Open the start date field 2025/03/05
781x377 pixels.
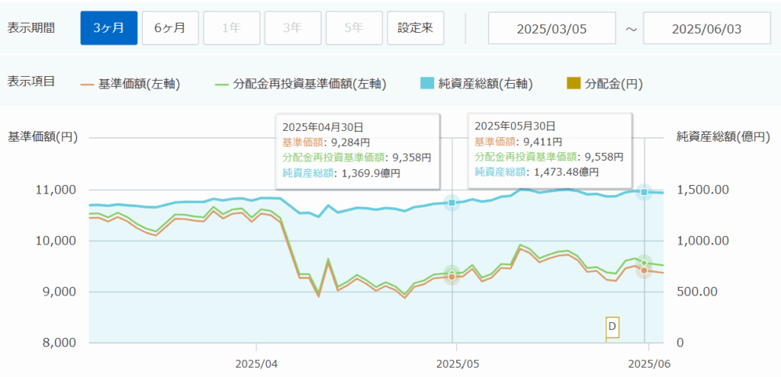[x=552, y=28]
